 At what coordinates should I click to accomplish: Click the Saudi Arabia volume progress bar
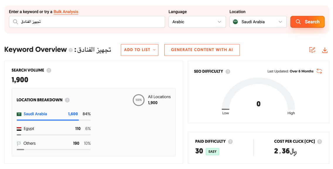tap(54, 120)
